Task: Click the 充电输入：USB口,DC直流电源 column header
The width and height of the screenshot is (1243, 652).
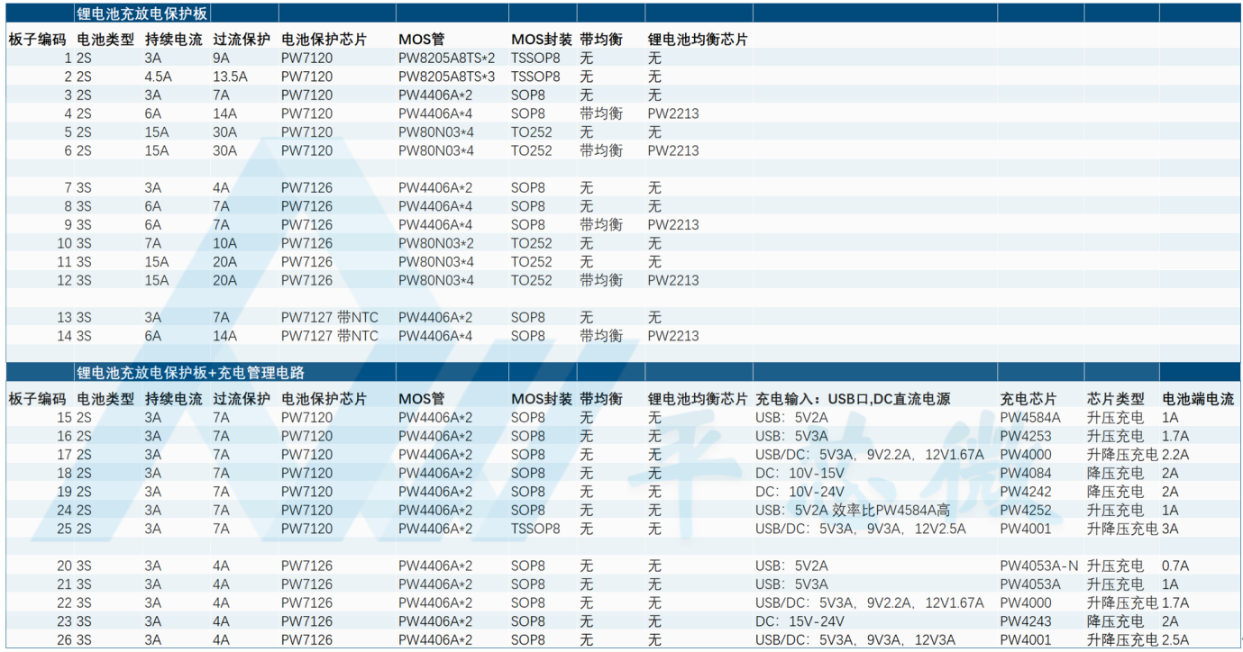Action: 853,399
